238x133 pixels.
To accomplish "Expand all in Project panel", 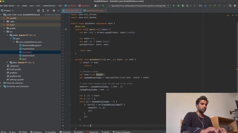I will 43,11.
